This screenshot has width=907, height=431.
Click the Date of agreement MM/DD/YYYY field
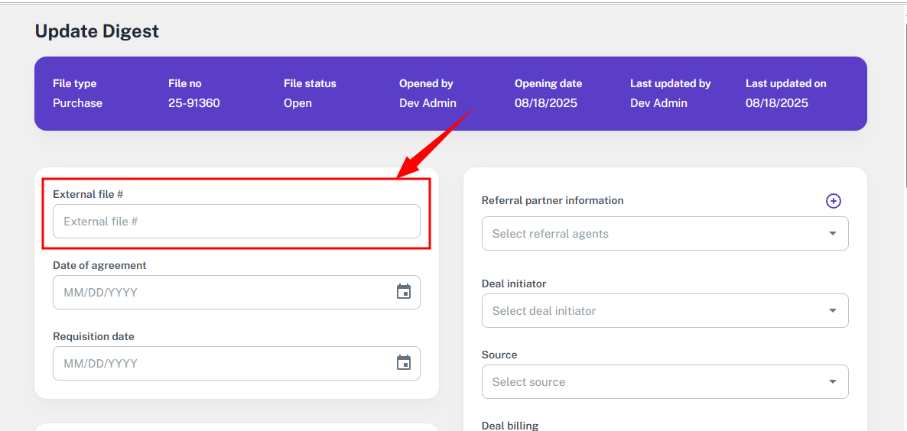click(x=222, y=293)
